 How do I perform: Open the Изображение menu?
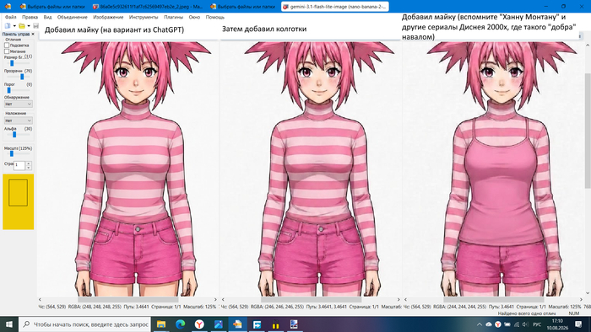tap(108, 18)
